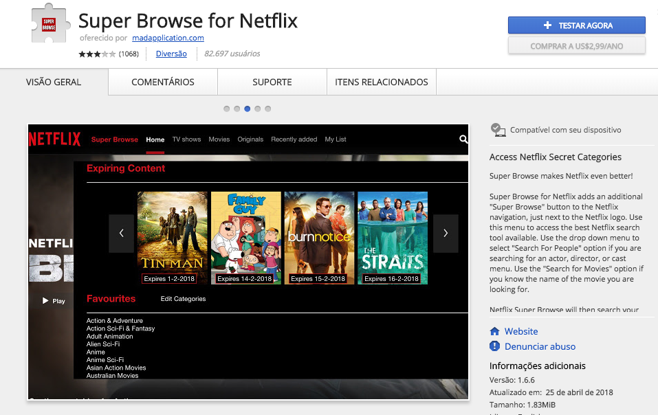The height and width of the screenshot is (415, 658).
Task: Click The Straits poster thumbnail
Action: pyautogui.click(x=393, y=238)
